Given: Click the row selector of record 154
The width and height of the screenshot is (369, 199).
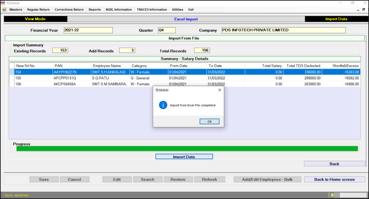Looking at the screenshot, I should 11,72.
